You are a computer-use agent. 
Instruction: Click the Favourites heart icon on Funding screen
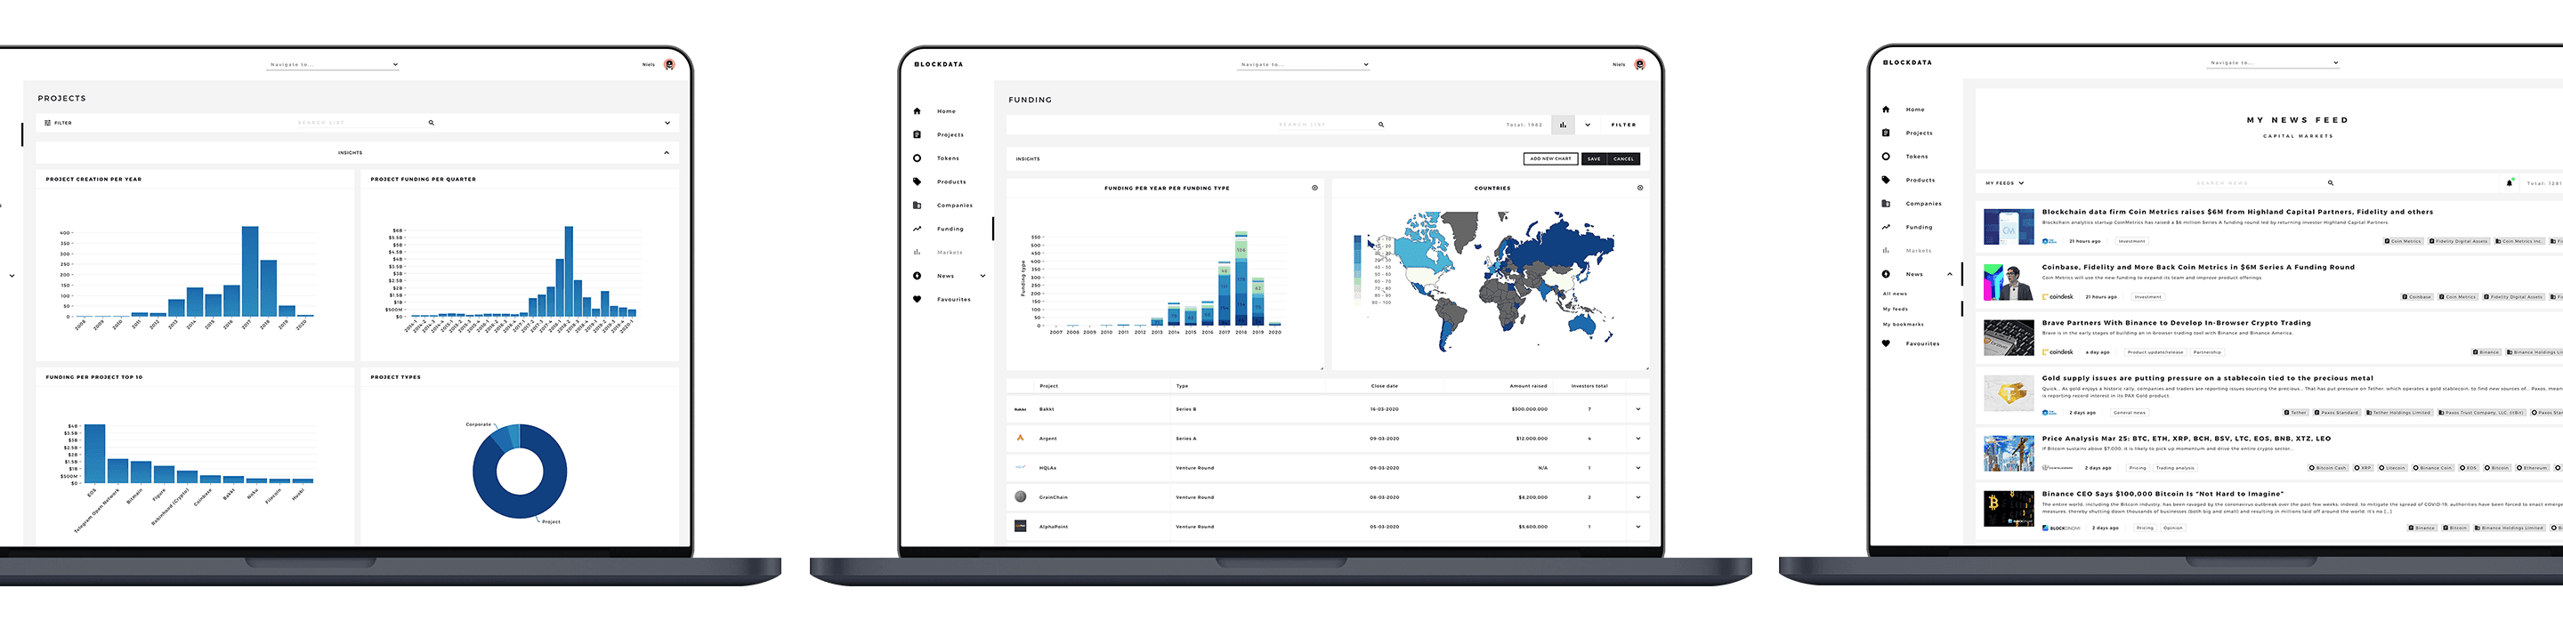point(917,300)
